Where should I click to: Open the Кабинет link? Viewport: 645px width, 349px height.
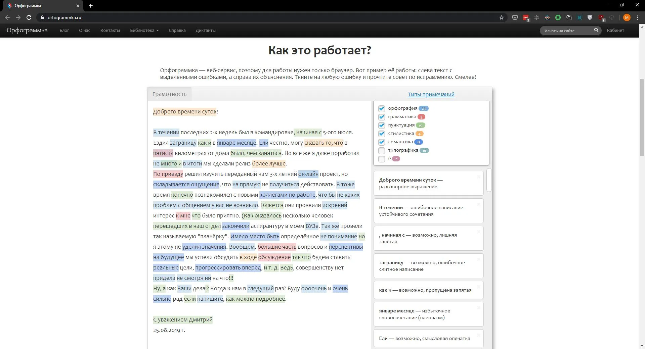pyautogui.click(x=615, y=30)
